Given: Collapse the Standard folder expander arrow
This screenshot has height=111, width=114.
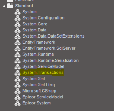Looking at the screenshot, I should 4,6.
